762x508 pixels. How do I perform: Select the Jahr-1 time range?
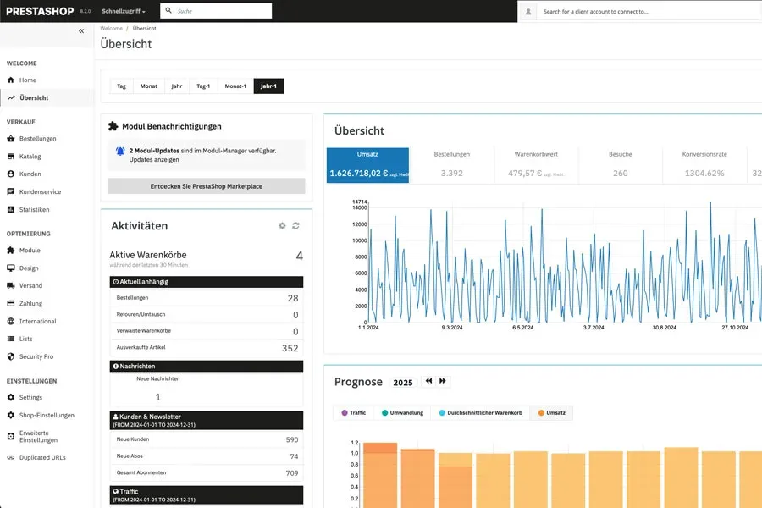pyautogui.click(x=268, y=86)
